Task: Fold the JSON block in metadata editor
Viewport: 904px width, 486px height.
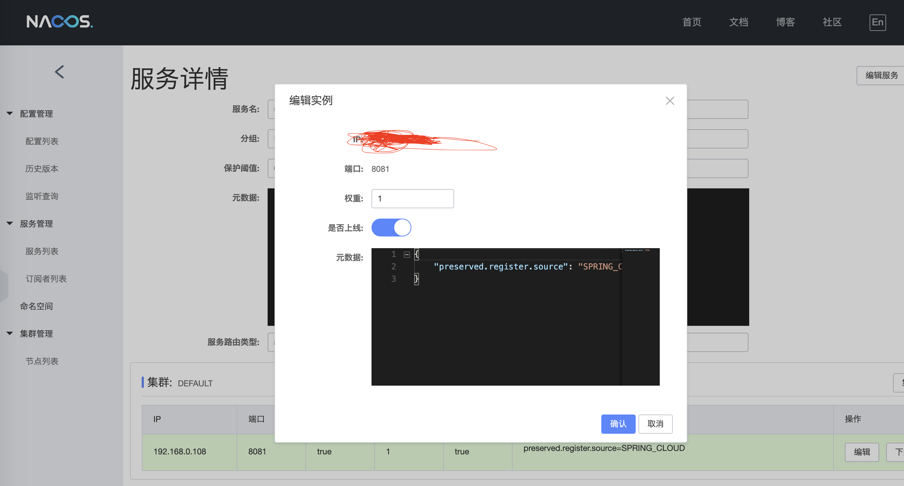Action: click(407, 255)
